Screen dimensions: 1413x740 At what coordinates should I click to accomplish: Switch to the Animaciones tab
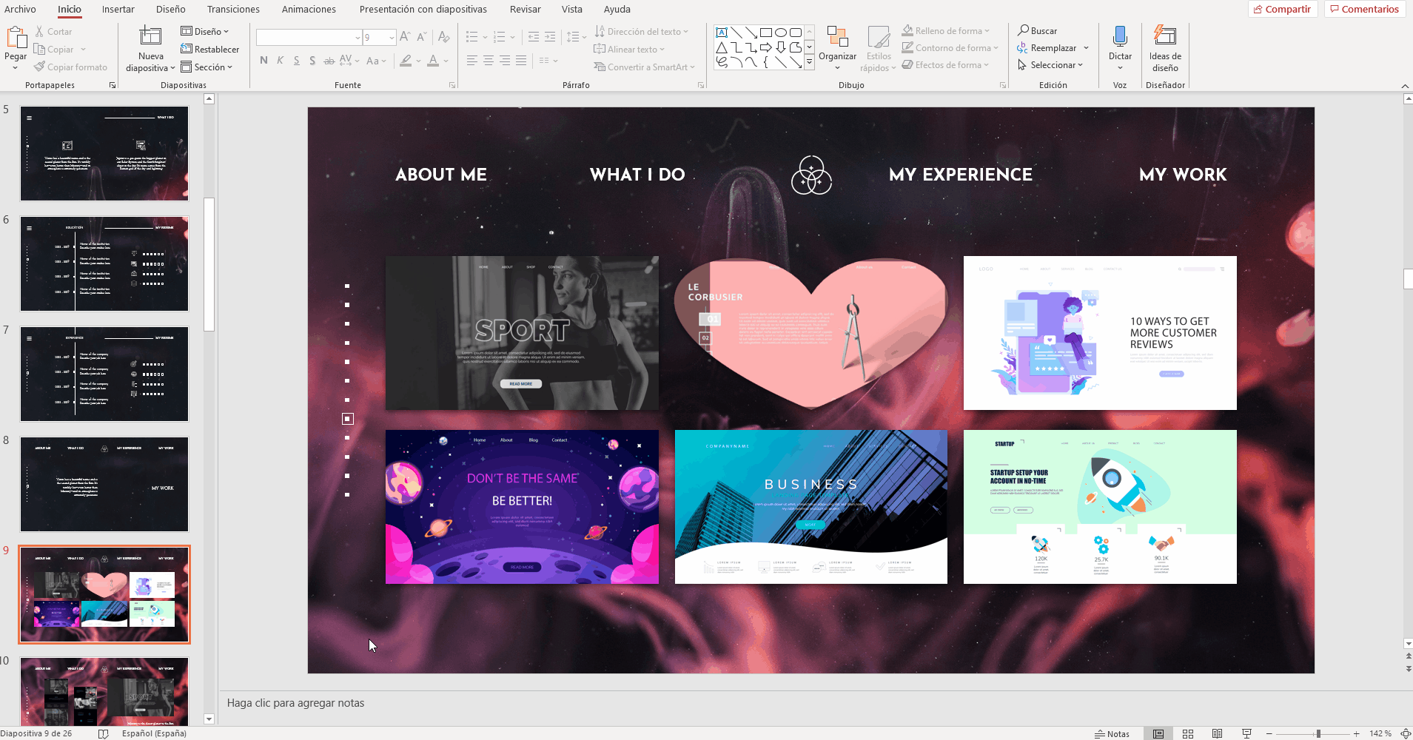(309, 9)
